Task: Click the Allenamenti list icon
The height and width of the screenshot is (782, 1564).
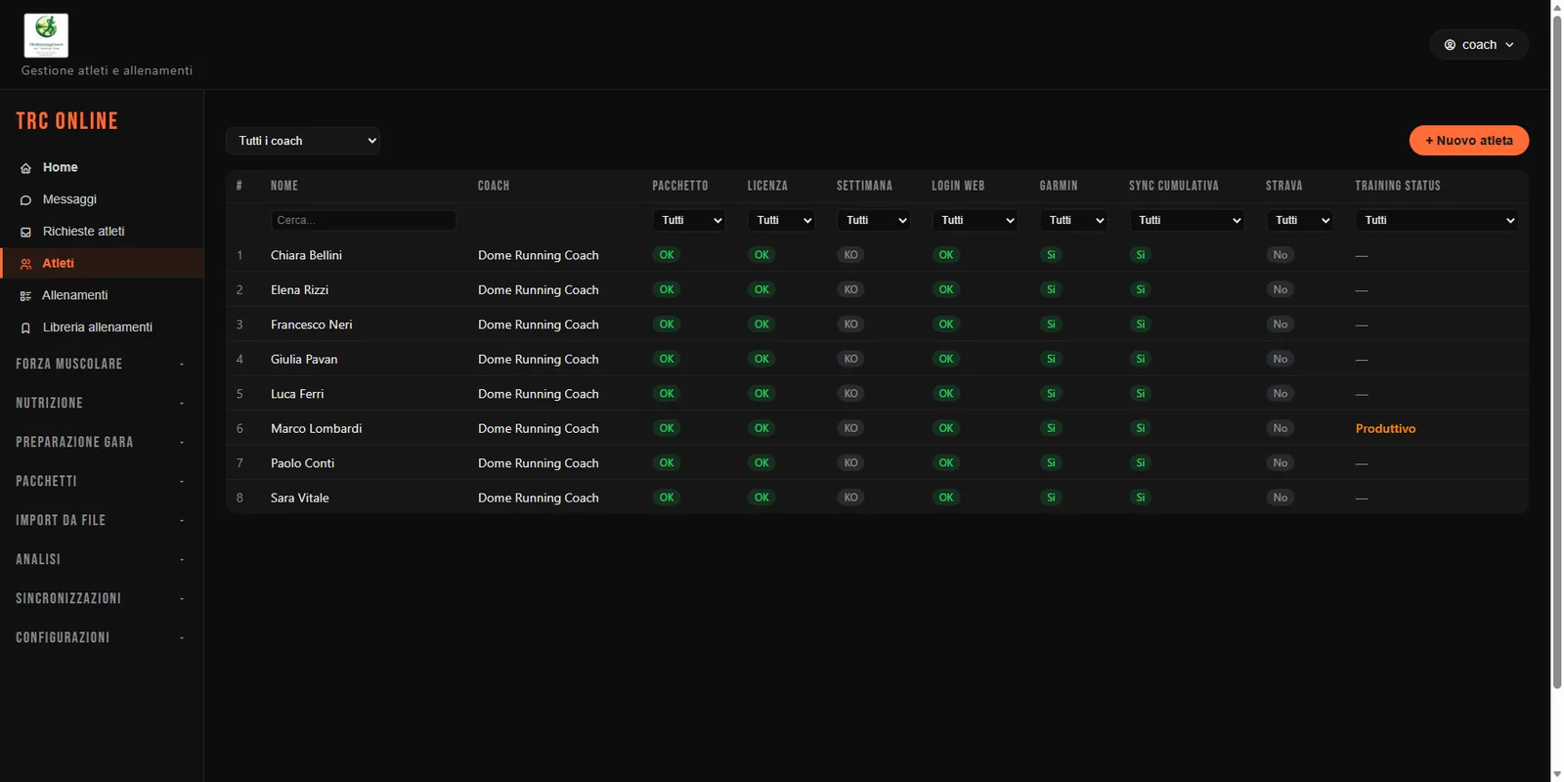Action: pyautogui.click(x=25, y=296)
